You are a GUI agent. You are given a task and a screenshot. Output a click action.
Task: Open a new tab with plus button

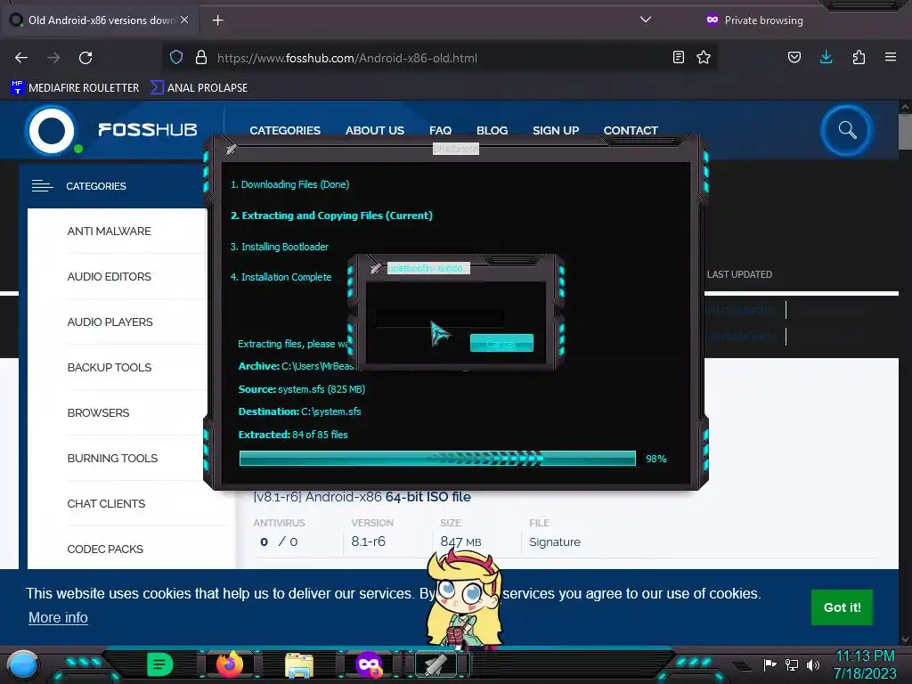coord(217,20)
